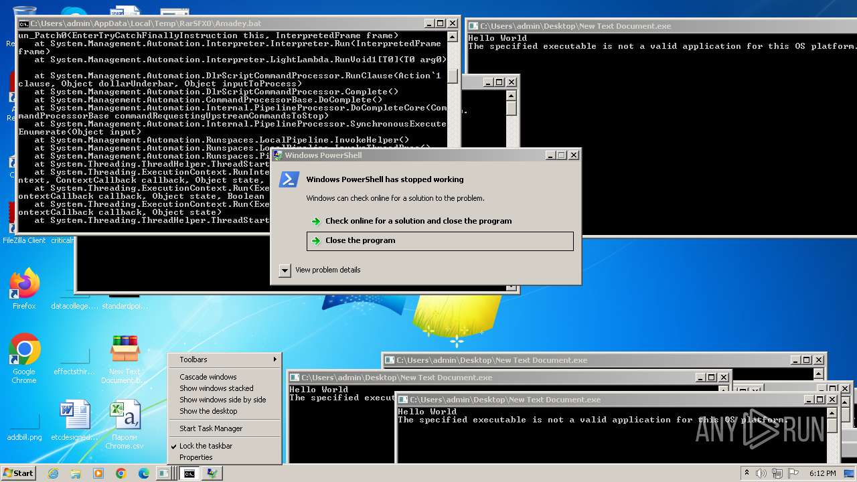The width and height of the screenshot is (857, 482).
Task: Switch to the command prompt taskbar button
Action: [x=189, y=473]
